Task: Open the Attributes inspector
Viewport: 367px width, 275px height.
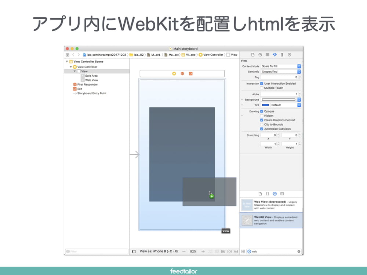Action: (x=275, y=55)
